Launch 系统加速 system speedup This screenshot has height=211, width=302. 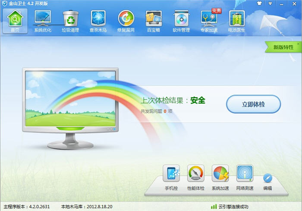click(x=220, y=178)
